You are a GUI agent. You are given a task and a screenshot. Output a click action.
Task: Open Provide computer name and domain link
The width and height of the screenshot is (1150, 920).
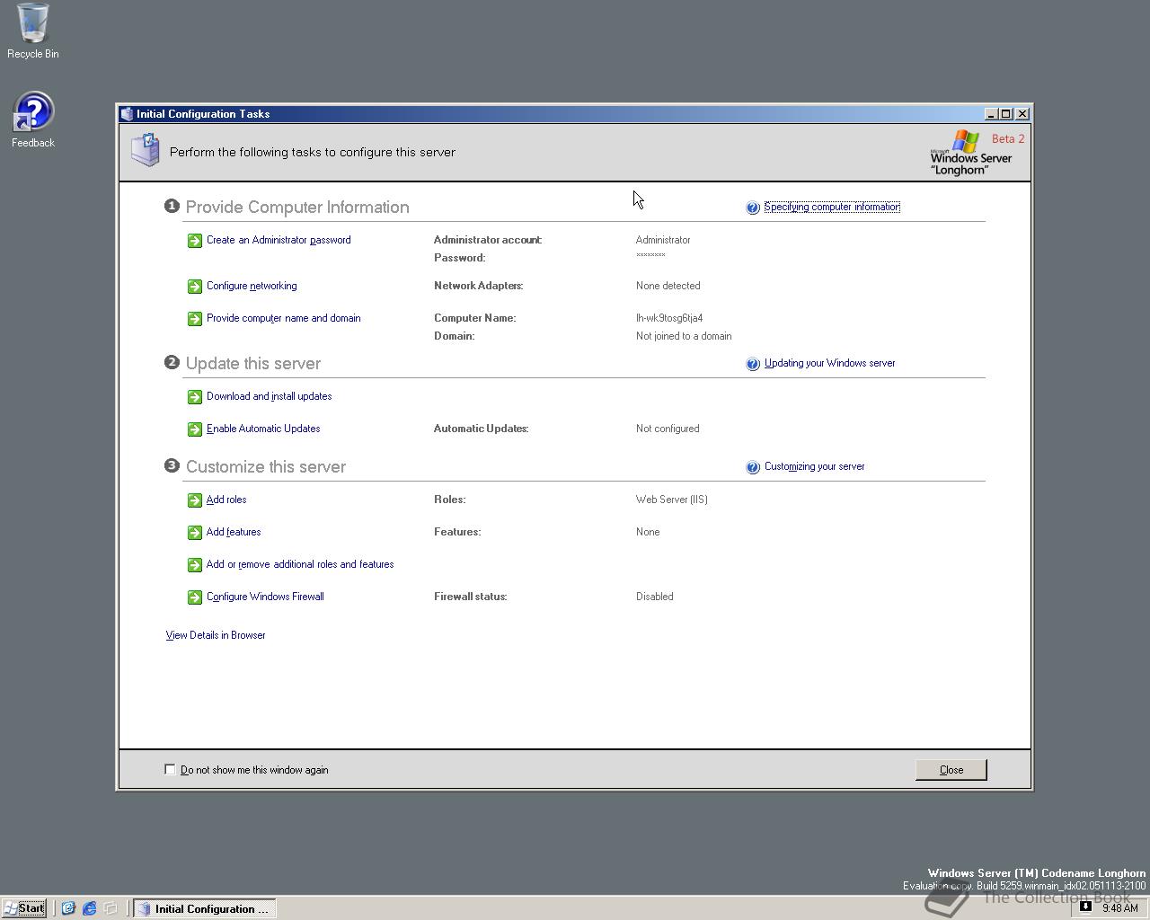(284, 318)
